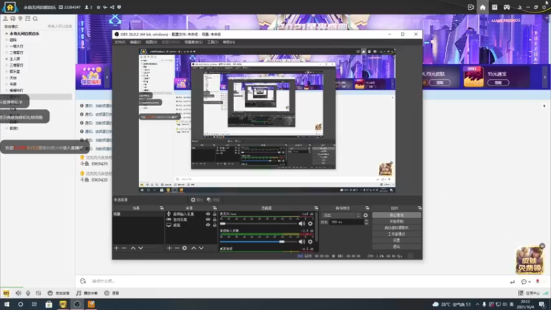The height and width of the screenshot is (310, 551).
Task: Click the user profile icon in YY sidebar toolbar
Action: 6,19
